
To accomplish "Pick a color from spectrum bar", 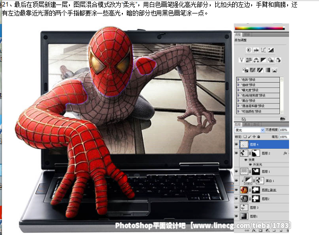I will (x=260, y=28).
